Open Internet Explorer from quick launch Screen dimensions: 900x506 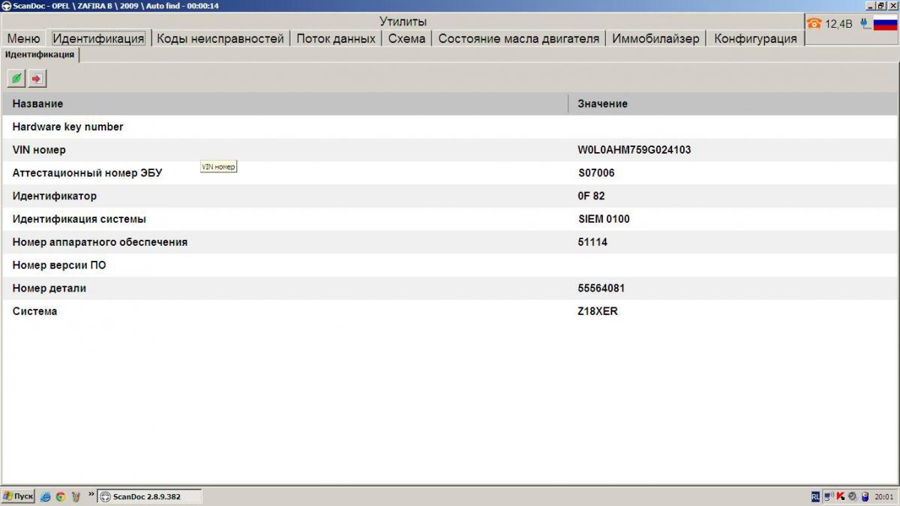pyautogui.click(x=45, y=496)
